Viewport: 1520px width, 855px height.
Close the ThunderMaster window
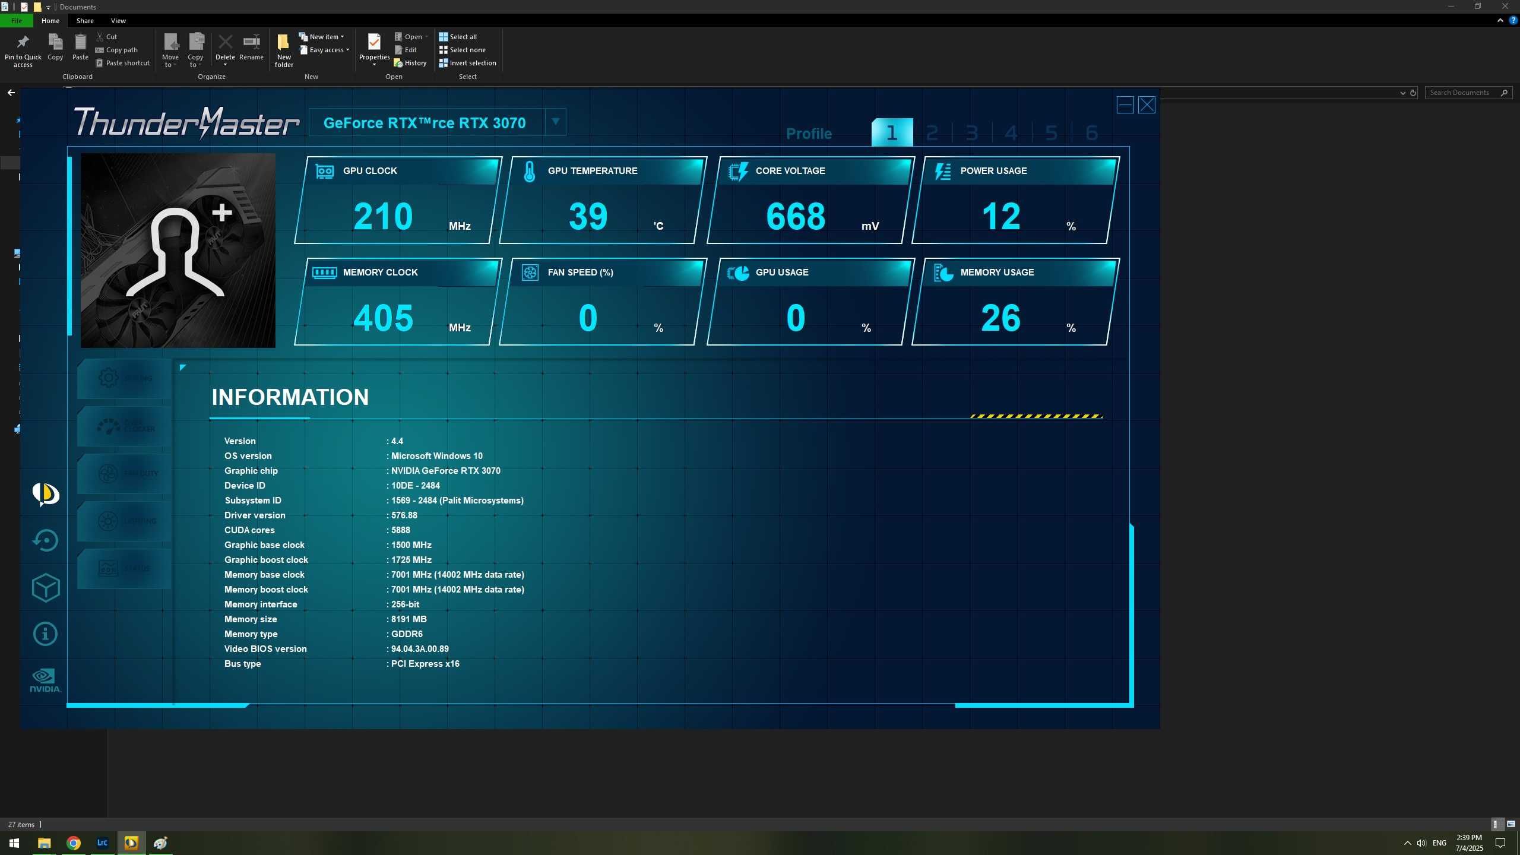[1147, 105]
